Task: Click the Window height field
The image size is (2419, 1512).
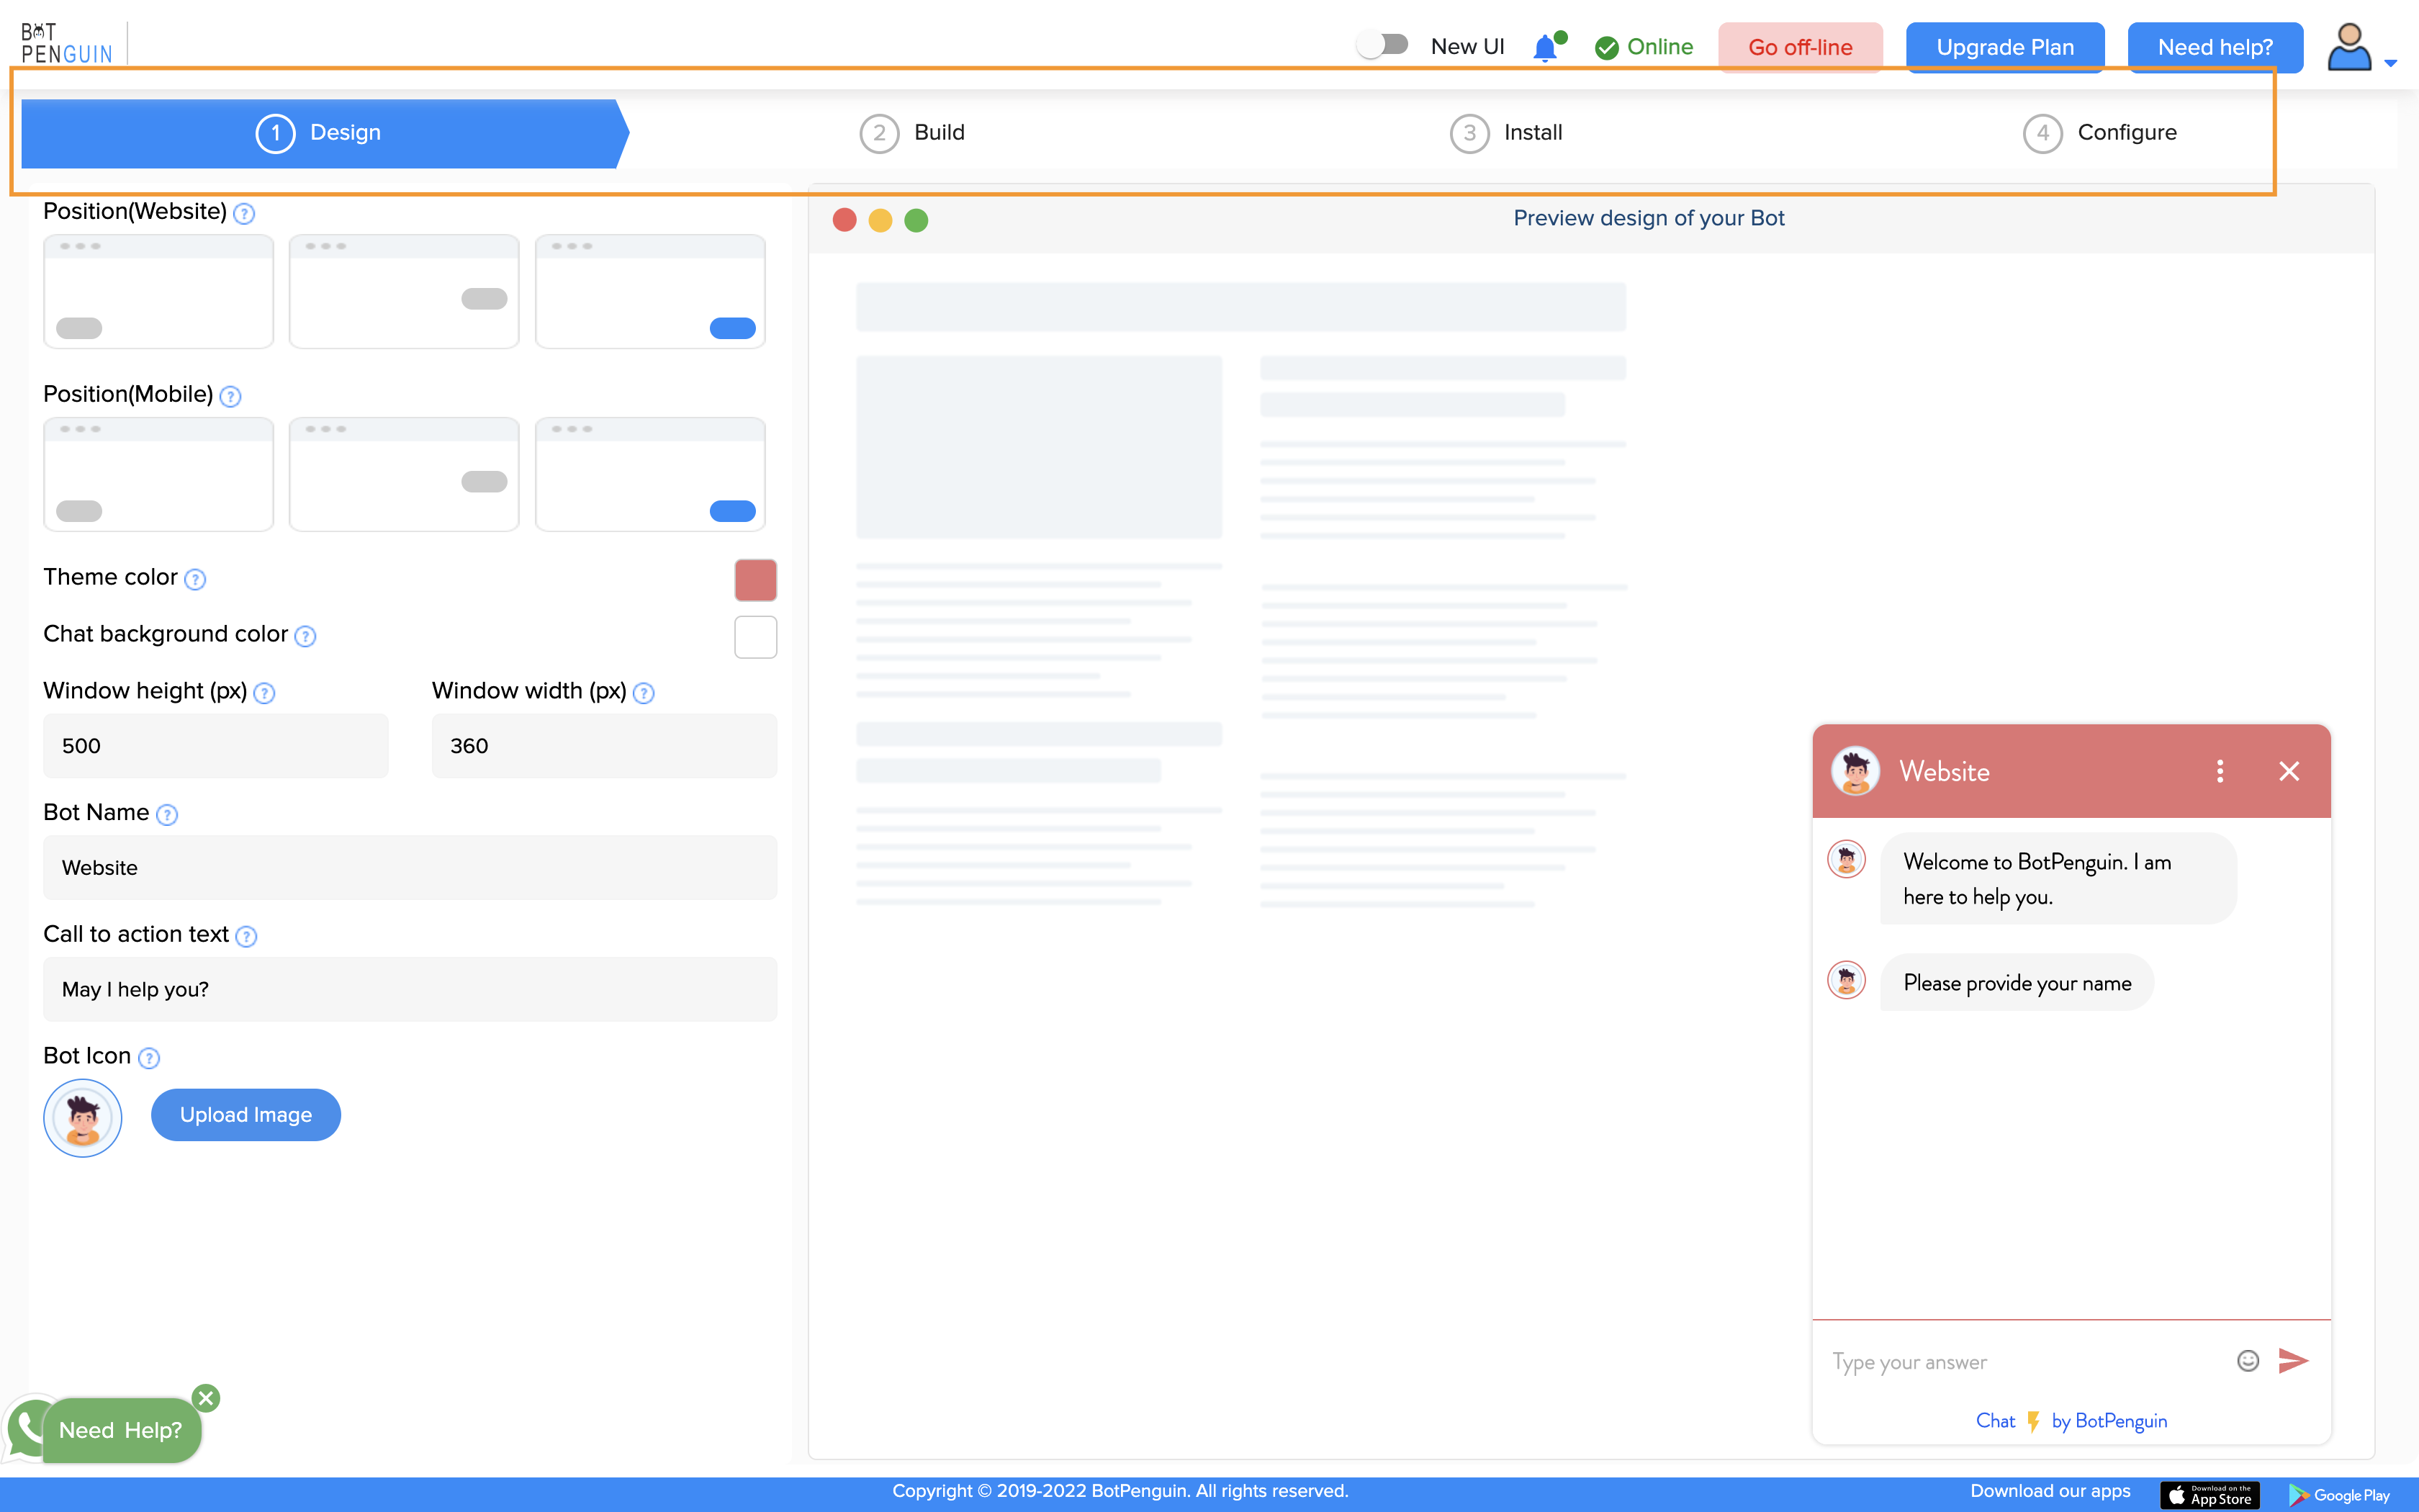Action: [x=216, y=746]
